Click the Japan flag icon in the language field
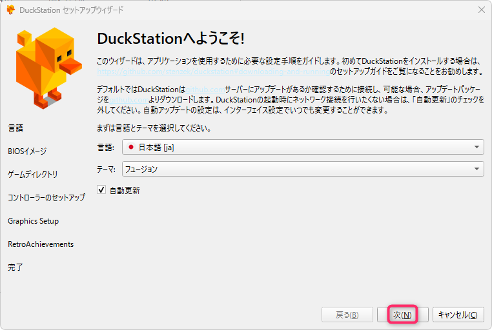This screenshot has height=330, width=492. pos(131,148)
